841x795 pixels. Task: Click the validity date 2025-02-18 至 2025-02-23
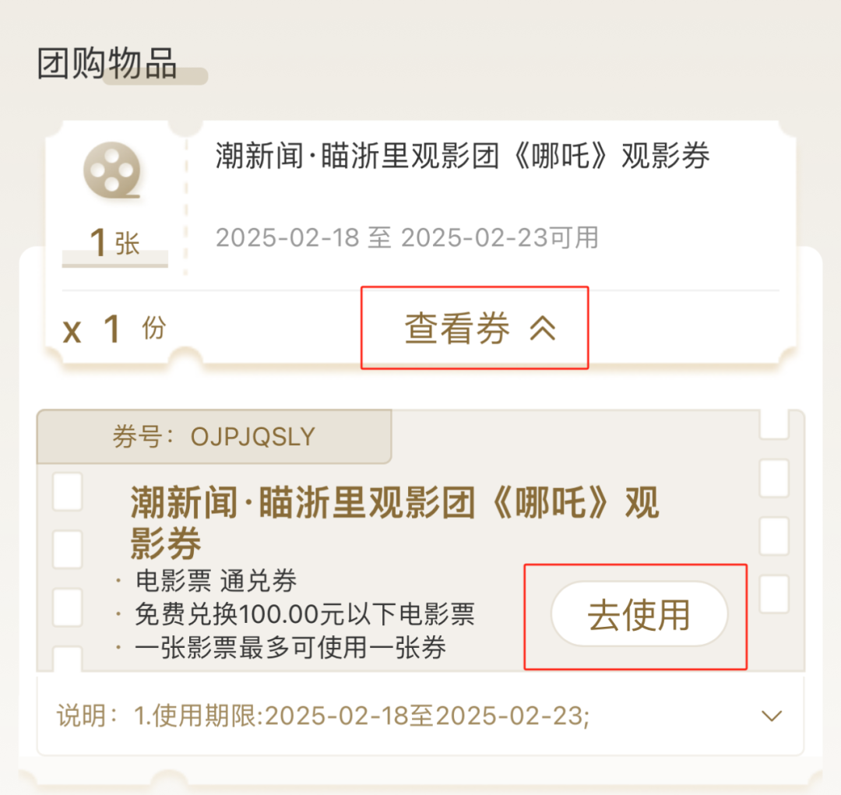(x=407, y=237)
